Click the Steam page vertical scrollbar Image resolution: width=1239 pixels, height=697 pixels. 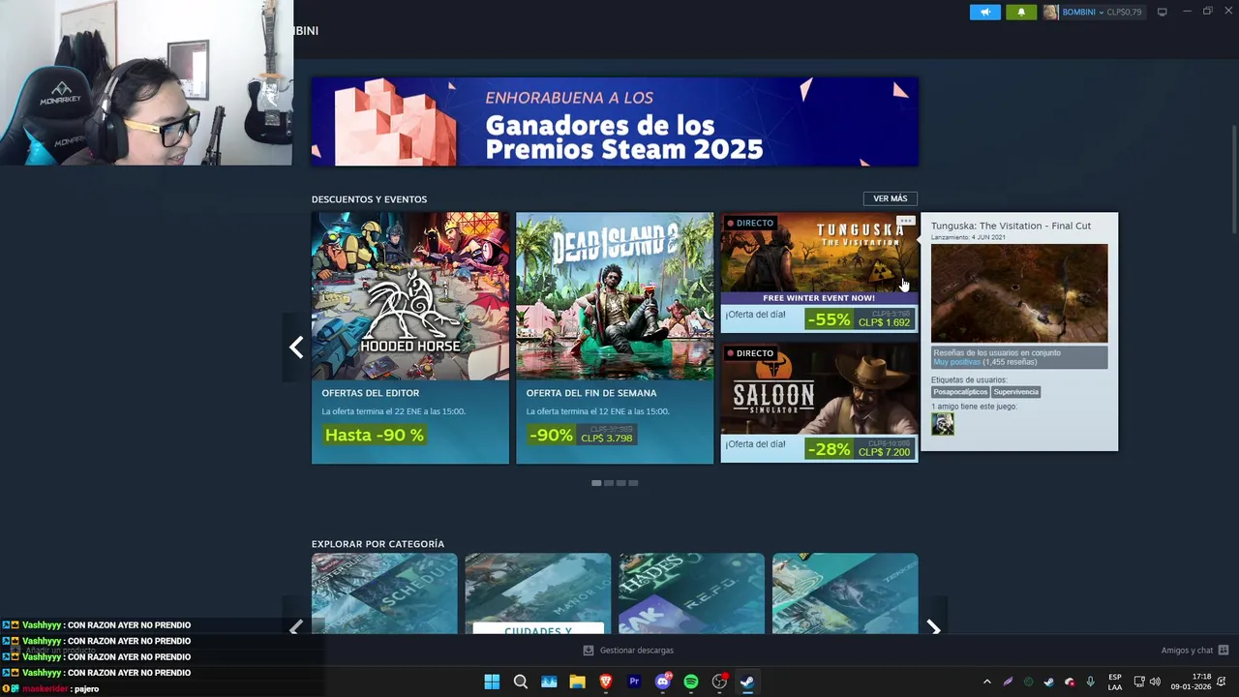pos(1233,179)
